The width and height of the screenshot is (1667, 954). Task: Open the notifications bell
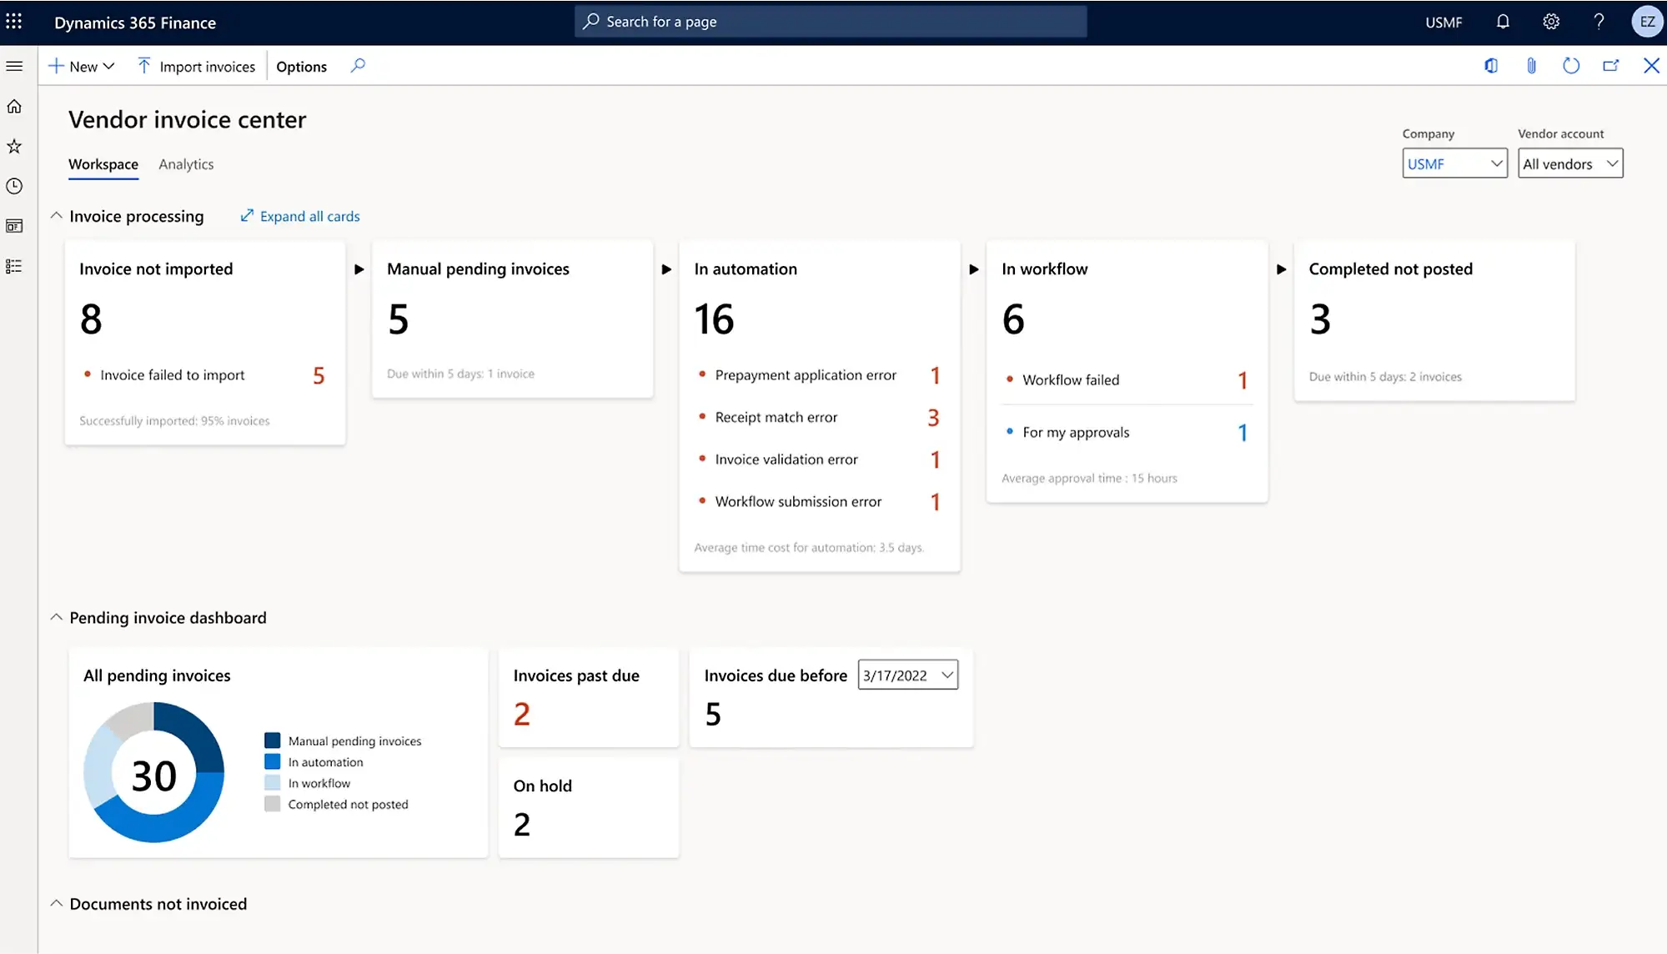[1503, 22]
